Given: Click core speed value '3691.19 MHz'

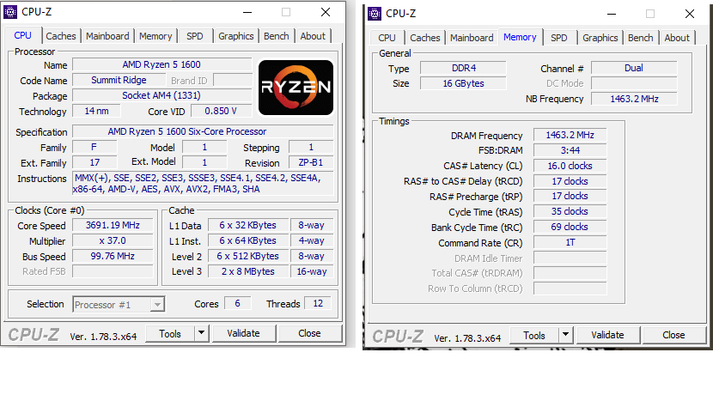Looking at the screenshot, I should click(x=113, y=225).
